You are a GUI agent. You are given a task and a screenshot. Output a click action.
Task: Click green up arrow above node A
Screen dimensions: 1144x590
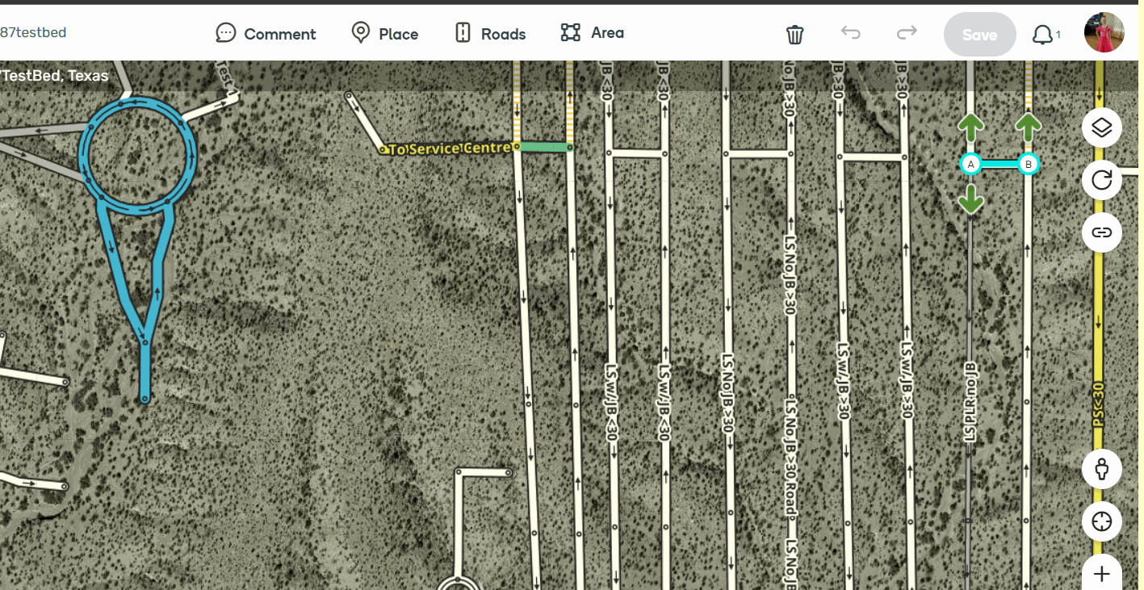click(x=970, y=128)
